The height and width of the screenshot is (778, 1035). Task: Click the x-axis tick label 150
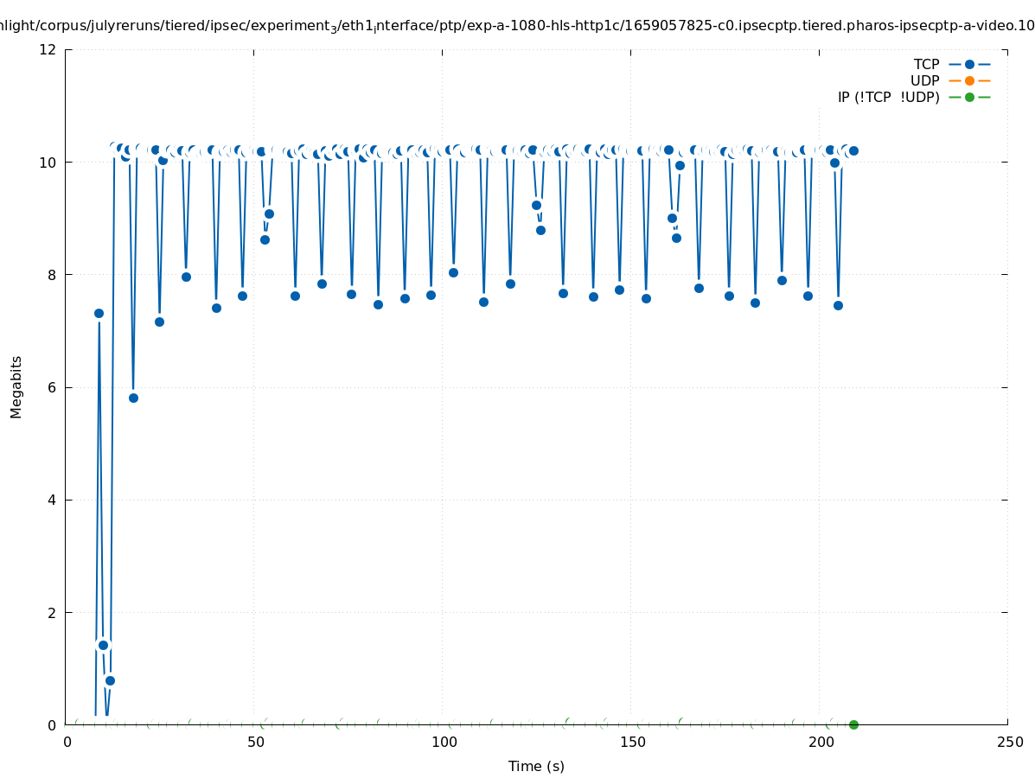coord(632,742)
